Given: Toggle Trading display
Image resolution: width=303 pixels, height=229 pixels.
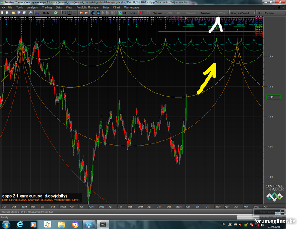Looking at the screenshot, I should [x=205, y=13].
